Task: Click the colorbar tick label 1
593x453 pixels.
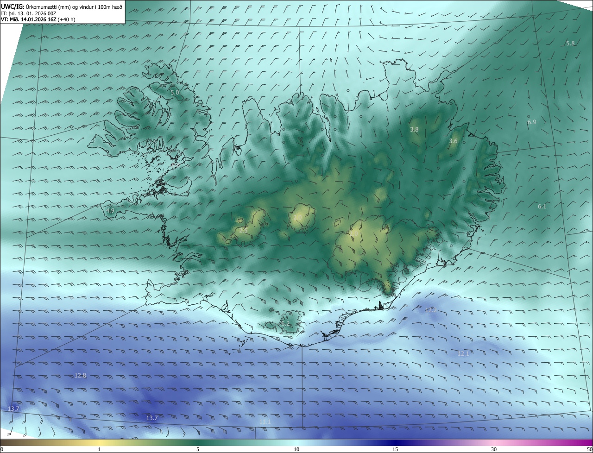Action: [99, 449]
